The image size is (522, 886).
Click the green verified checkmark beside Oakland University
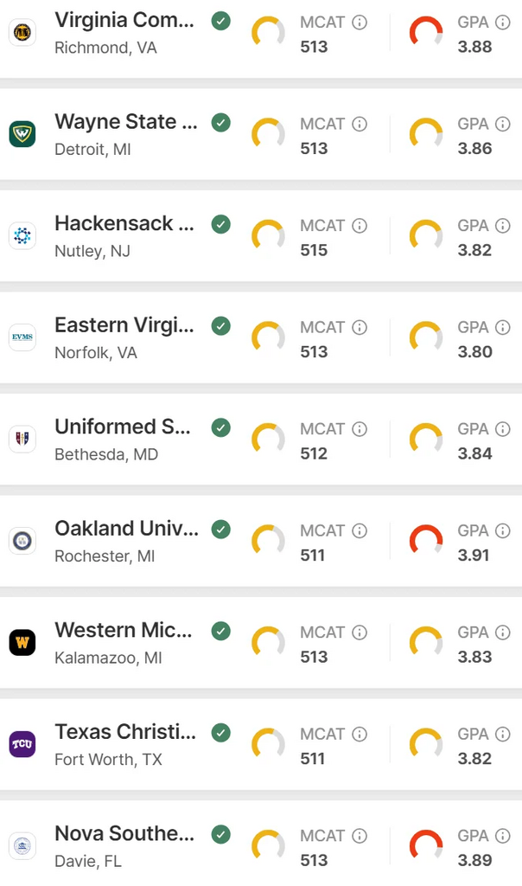tap(221, 530)
